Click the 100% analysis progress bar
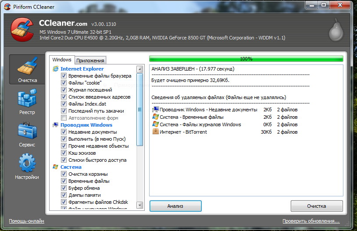 click(x=246, y=59)
